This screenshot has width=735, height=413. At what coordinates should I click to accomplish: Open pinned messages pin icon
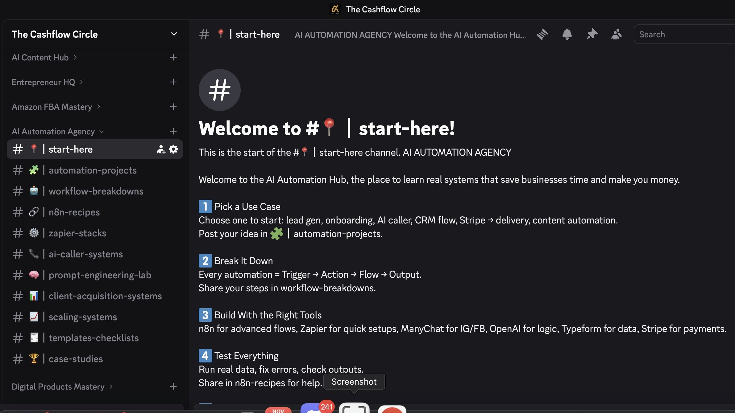tap(592, 34)
